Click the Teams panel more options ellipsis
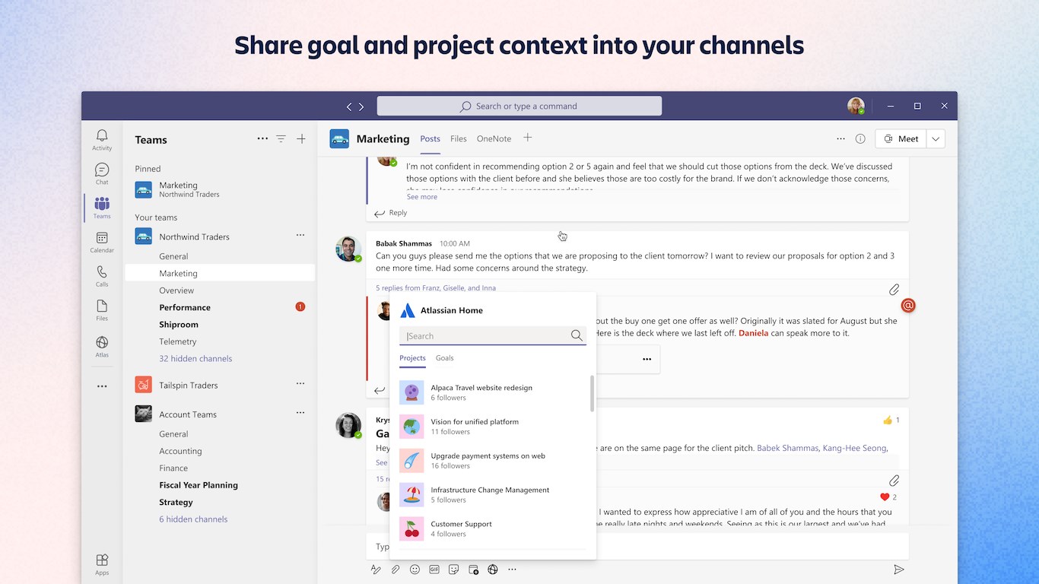Viewport: 1039px width, 584px height. coord(262,139)
